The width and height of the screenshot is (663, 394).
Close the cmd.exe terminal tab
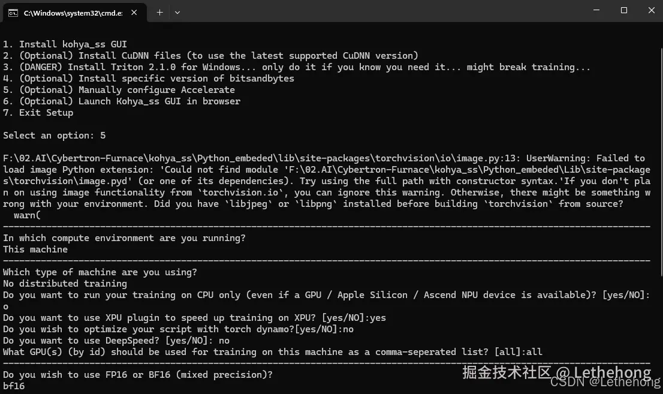pos(135,12)
